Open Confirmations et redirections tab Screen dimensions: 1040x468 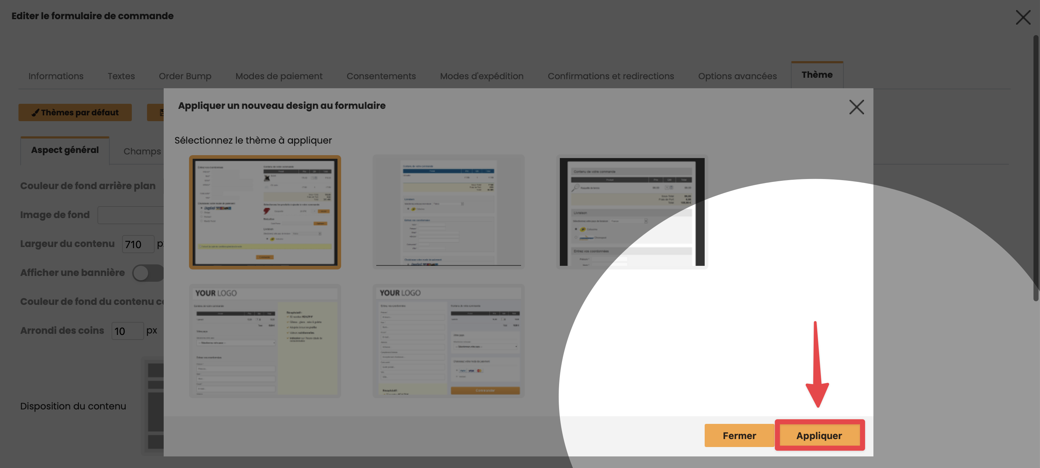pyautogui.click(x=611, y=76)
